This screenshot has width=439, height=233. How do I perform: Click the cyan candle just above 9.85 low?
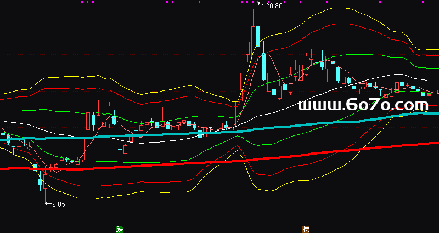click(x=40, y=181)
